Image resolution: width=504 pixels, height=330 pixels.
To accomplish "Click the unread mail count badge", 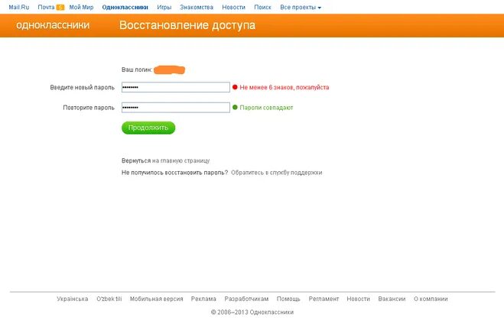I will point(60,8).
